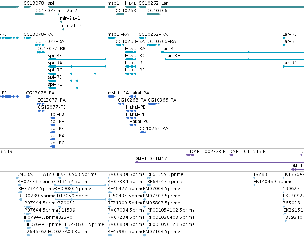Select EST EK228361.5prime

pyautogui.click(x=84, y=224)
